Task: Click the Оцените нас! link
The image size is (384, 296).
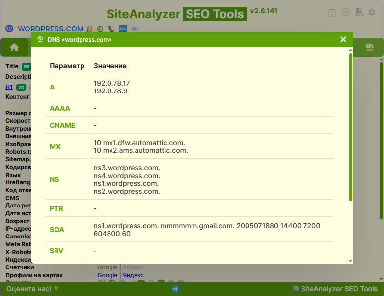Action: coord(29,289)
